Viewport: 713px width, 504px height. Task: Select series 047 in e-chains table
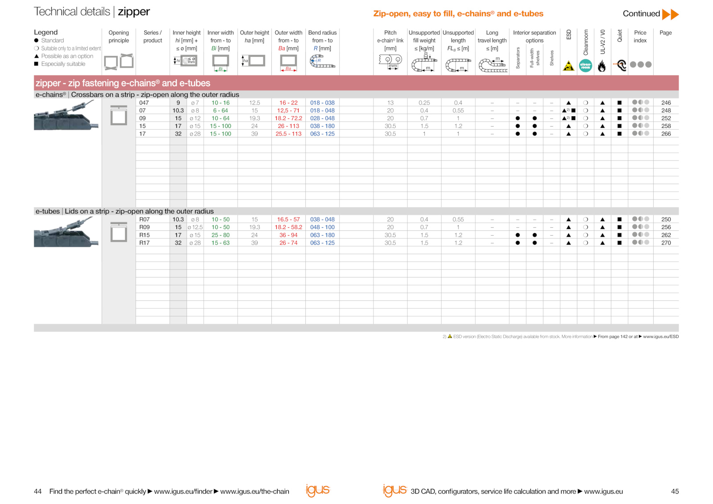[144, 102]
